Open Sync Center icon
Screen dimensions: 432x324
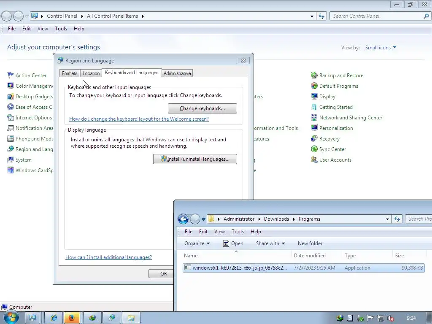(x=314, y=149)
